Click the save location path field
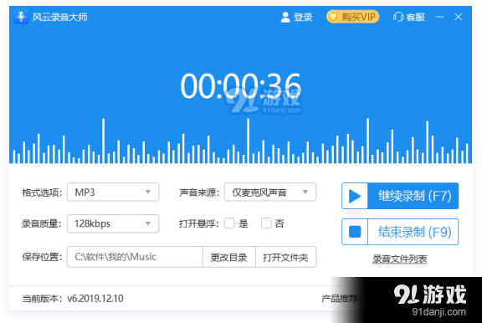This screenshot has height=323, width=482. [x=135, y=257]
